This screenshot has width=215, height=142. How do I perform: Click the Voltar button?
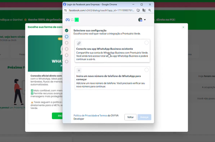[130, 117]
